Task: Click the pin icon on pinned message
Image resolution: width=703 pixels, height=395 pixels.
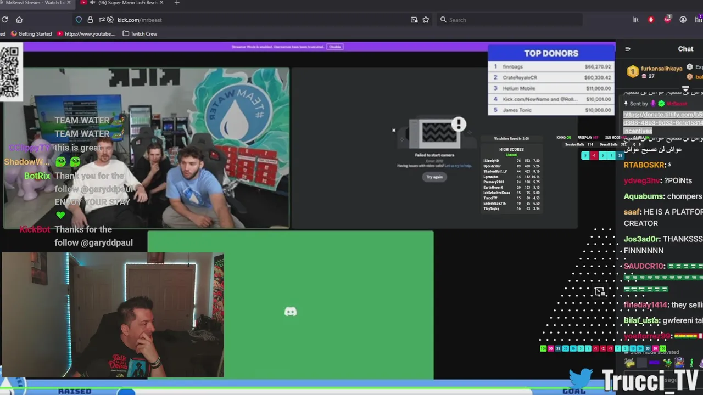Action: coord(626,104)
